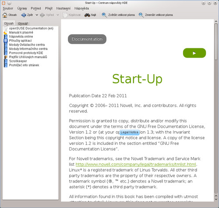Open the Zpět history dropdown arrow
219x208 pixels.
tap(37, 15)
